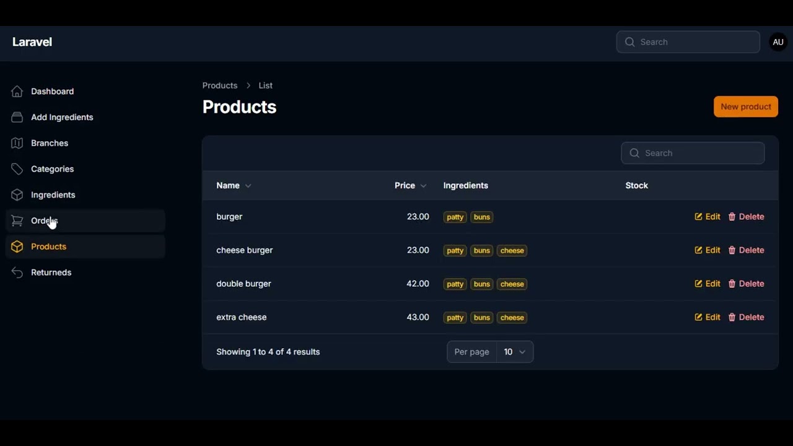Screen dimensions: 793x446
Task: Click the edit pencil icon for cheese burger
Action: pos(698,250)
